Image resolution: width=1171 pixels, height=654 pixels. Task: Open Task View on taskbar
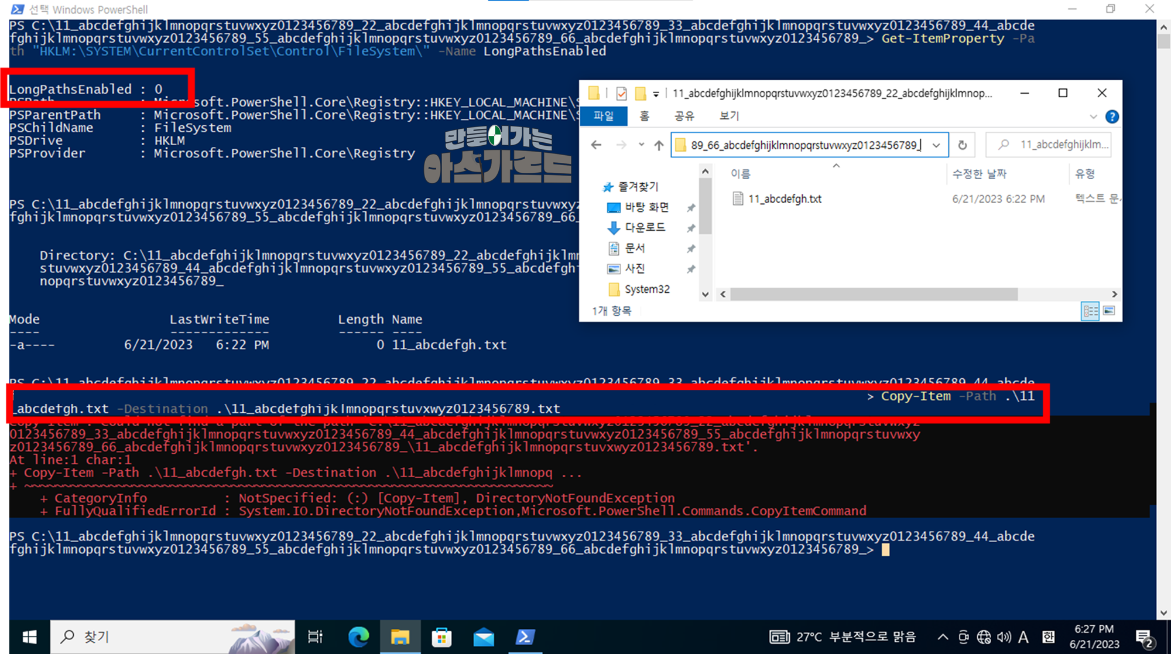pyautogui.click(x=315, y=636)
